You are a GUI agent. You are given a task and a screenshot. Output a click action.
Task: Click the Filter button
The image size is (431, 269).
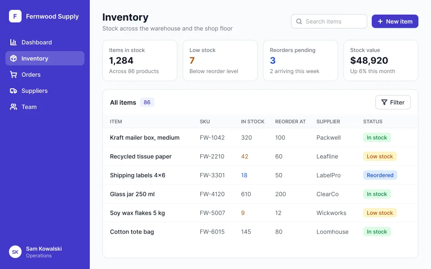coord(393,102)
